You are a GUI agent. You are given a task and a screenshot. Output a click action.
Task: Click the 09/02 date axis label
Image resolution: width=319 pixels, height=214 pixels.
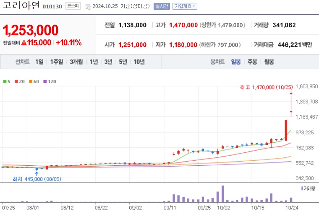pos(135,208)
